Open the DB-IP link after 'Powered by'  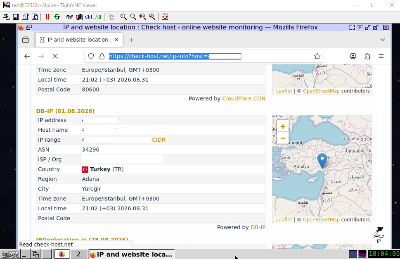258,227
